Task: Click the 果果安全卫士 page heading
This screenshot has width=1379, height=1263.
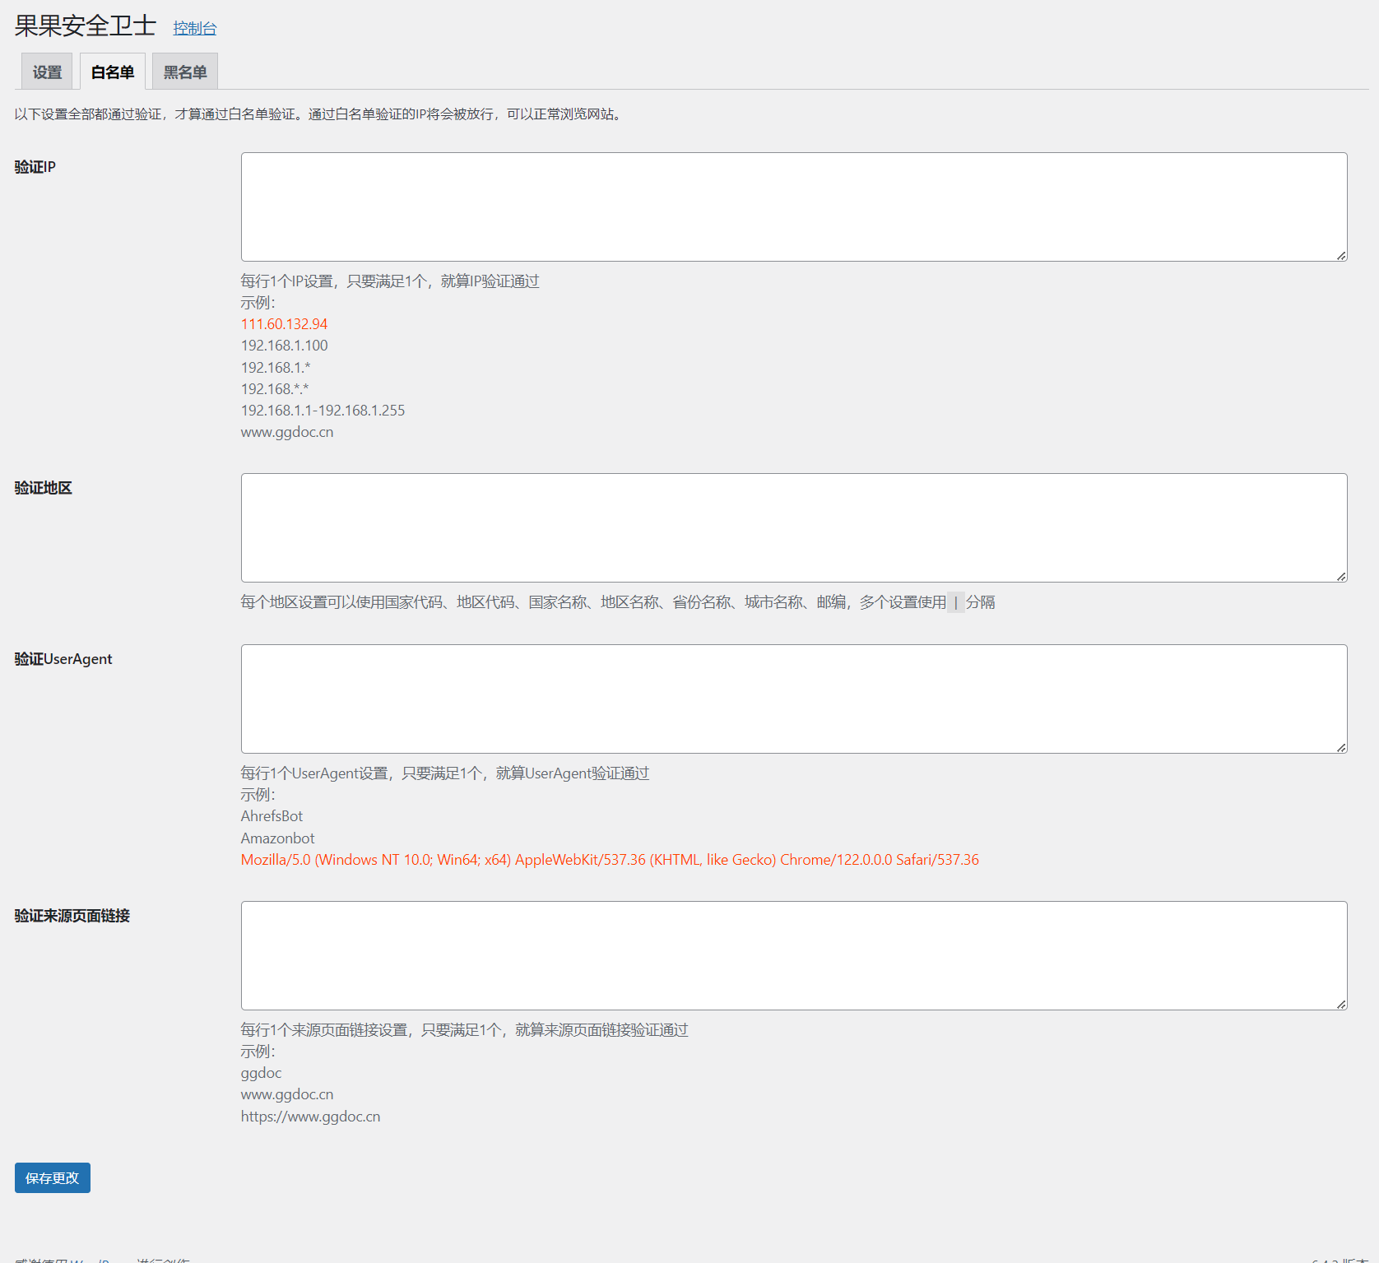Action: pos(86,26)
